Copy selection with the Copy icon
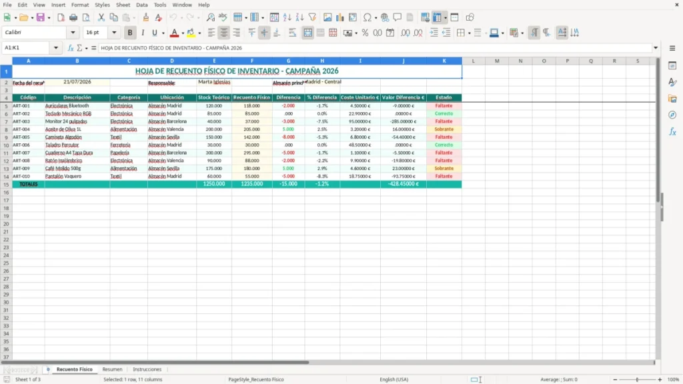683x384 pixels. click(113, 17)
